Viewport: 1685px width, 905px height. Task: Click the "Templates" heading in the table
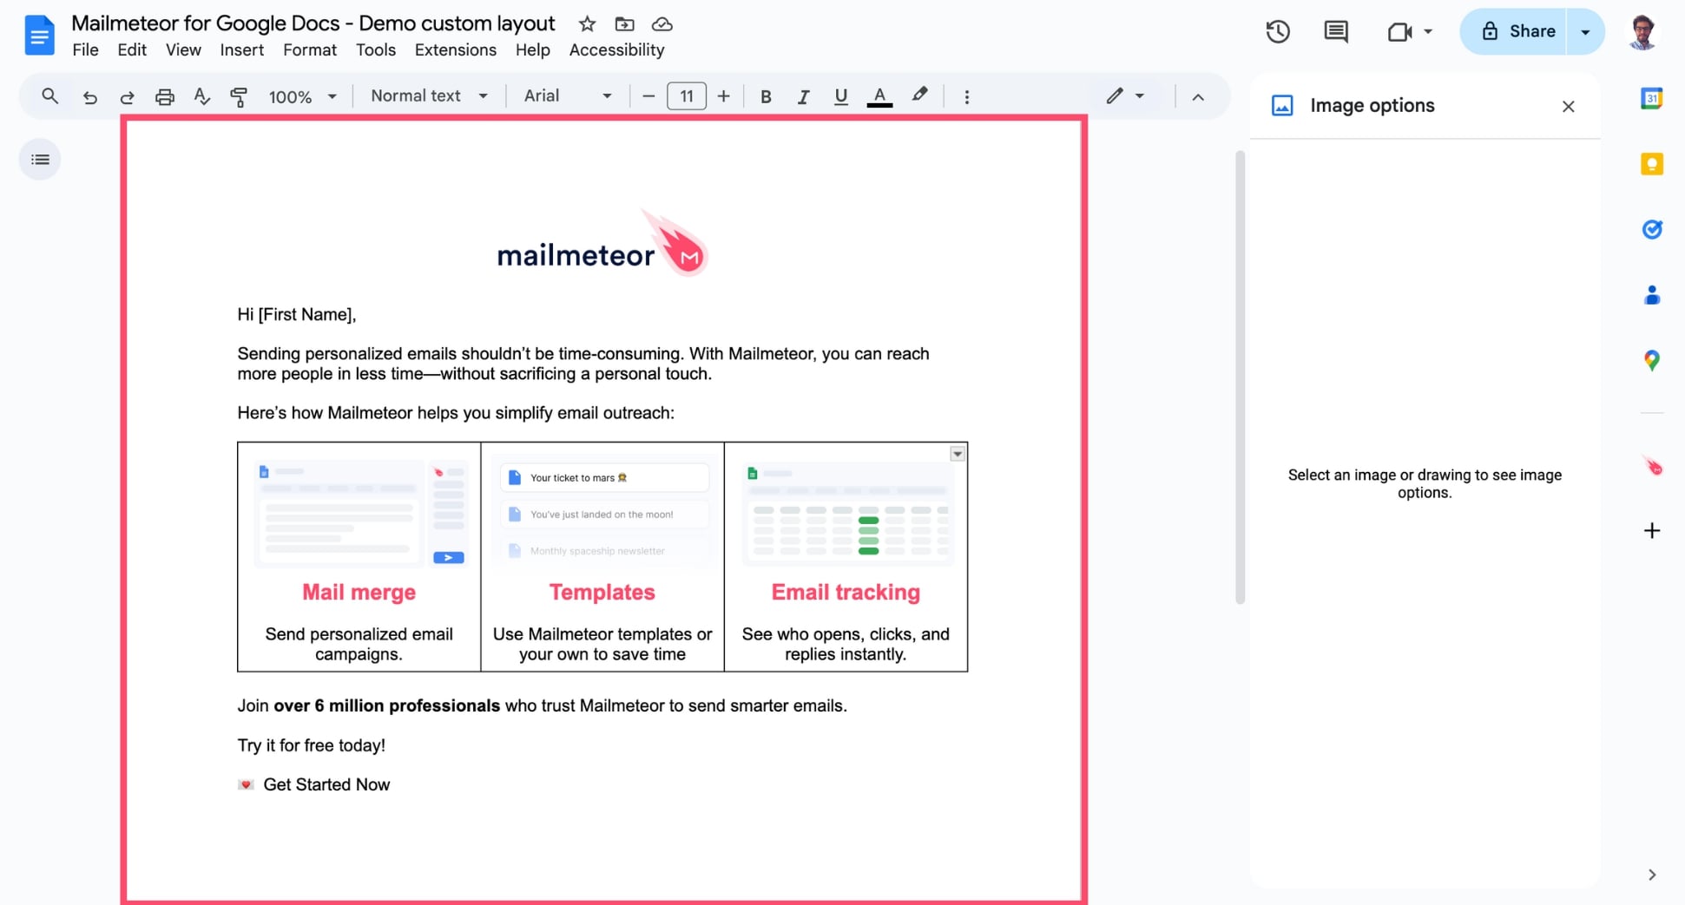pos(602,592)
